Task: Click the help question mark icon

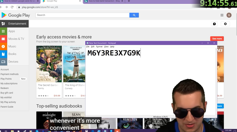Action: 214,24
